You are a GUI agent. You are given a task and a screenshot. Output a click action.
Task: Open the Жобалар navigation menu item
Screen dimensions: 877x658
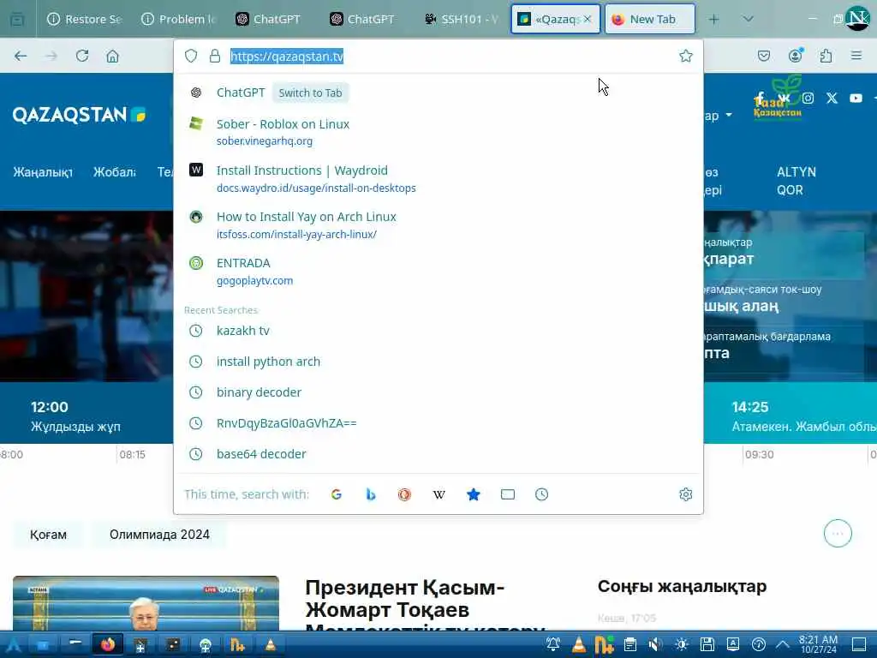[115, 171]
